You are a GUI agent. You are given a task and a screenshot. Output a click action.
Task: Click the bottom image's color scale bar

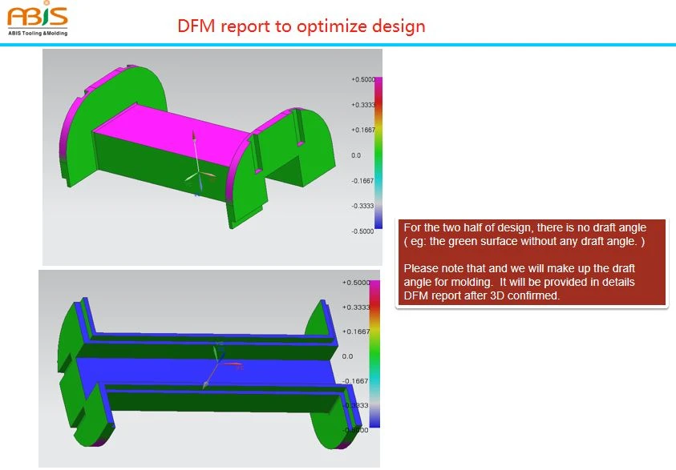click(x=374, y=354)
